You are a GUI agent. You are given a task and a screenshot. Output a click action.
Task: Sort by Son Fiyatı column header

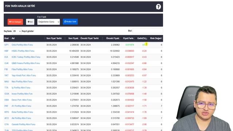click(x=73, y=38)
